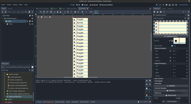Reset the Texture property
191x104 pixels.
tap(170, 41)
